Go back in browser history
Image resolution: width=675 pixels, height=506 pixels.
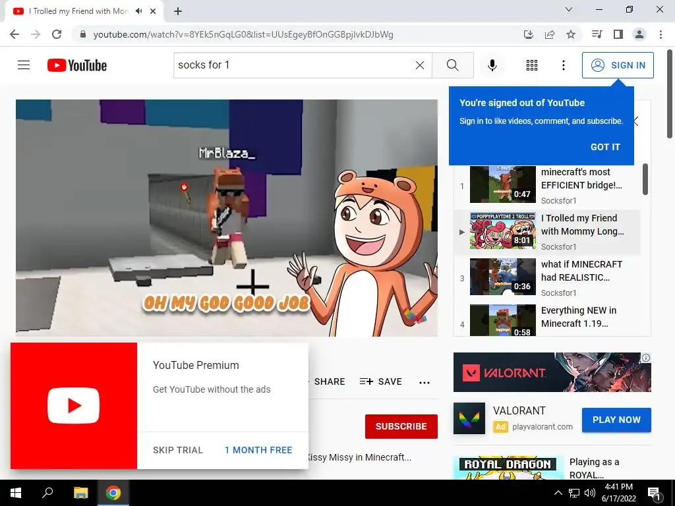[x=15, y=34]
